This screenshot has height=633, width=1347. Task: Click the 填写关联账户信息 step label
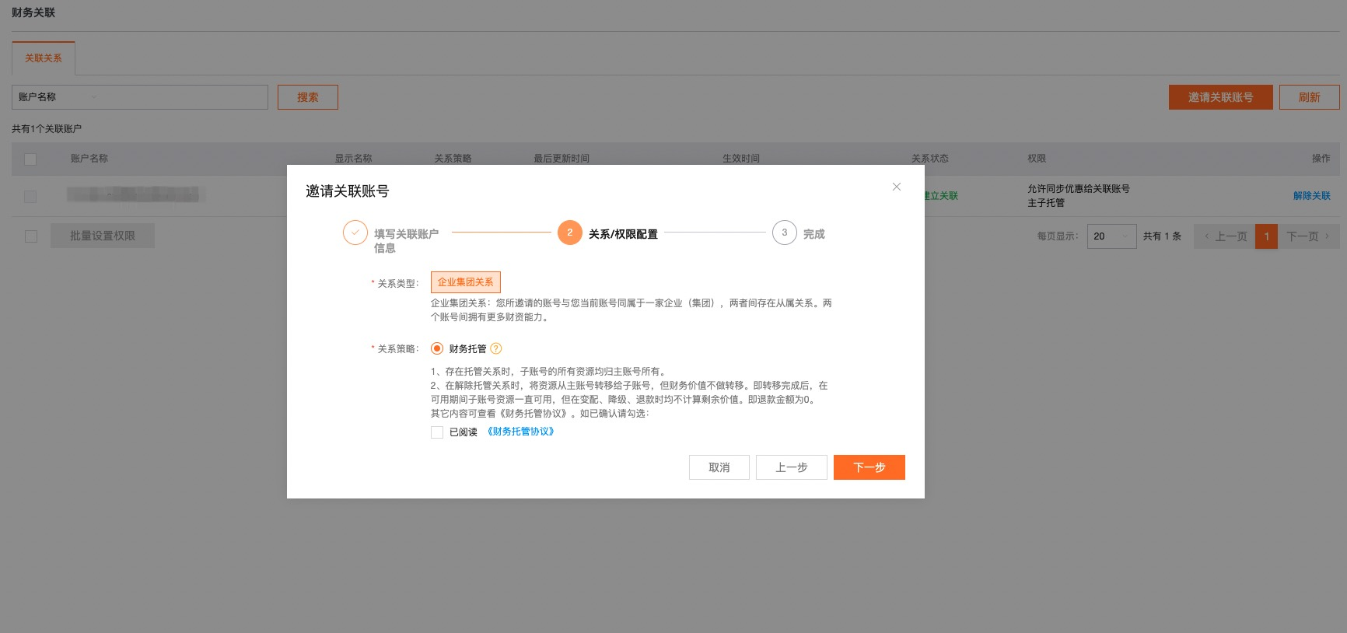pyautogui.click(x=407, y=241)
